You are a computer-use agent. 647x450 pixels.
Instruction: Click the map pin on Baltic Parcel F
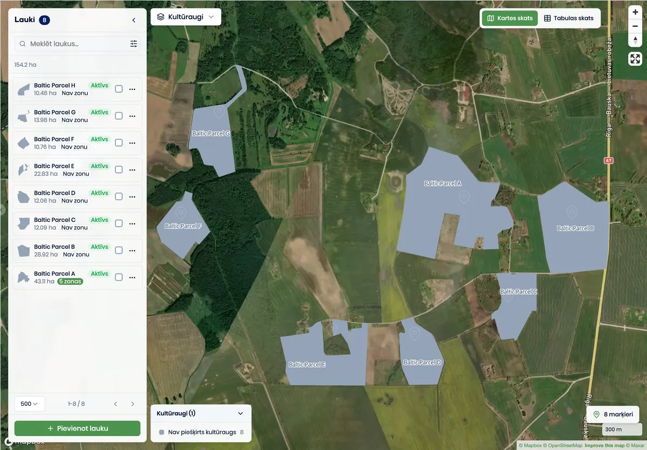tap(181, 213)
